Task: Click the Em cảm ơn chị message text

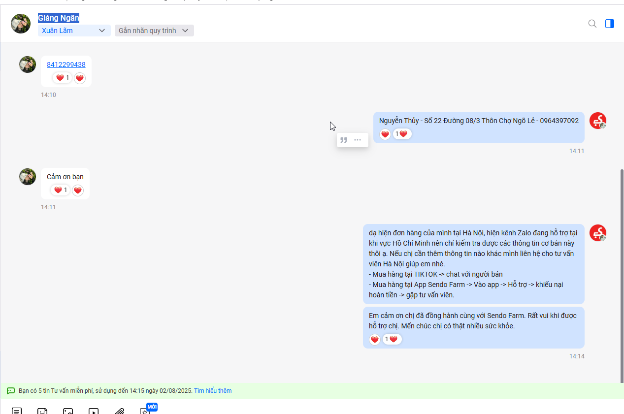Action: coord(472,320)
